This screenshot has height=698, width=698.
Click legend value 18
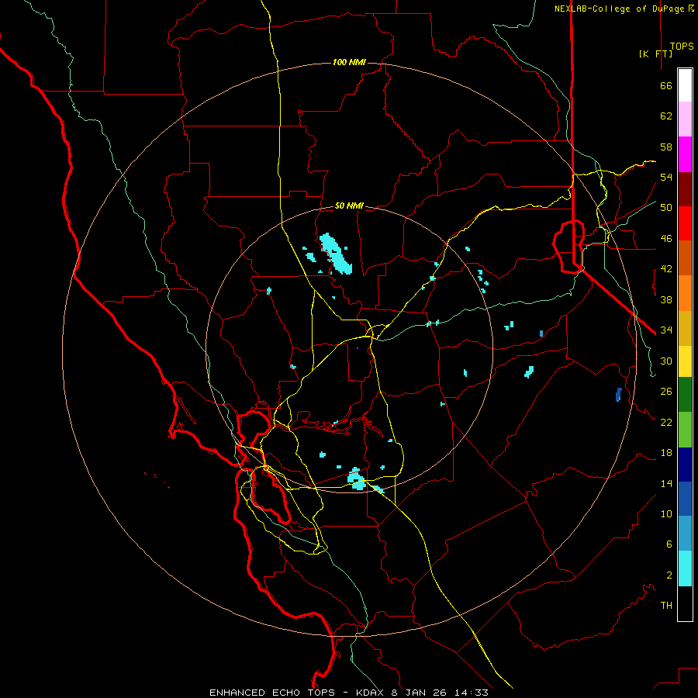coord(666,453)
